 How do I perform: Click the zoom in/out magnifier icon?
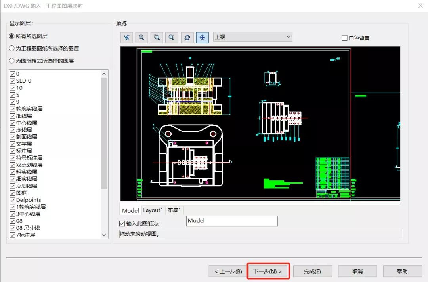[172, 37]
